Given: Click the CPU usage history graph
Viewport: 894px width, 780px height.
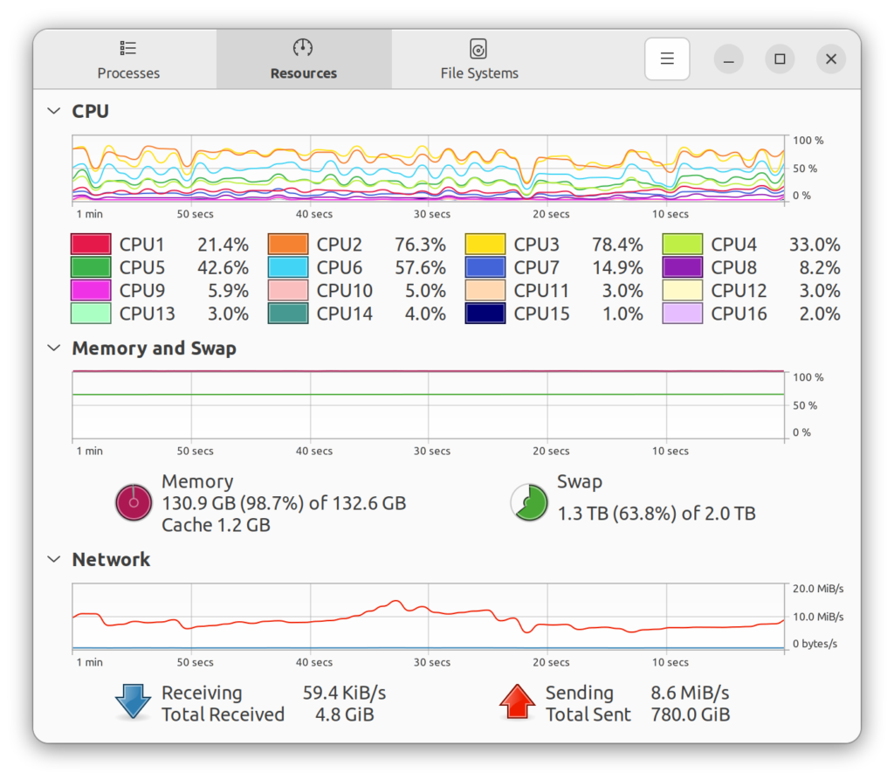Looking at the screenshot, I should [428, 169].
